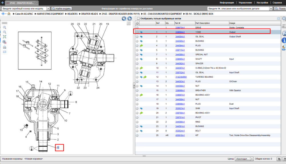Image resolution: width=286 pixels, height=164 pixels.
Task: Open the Информация menu
Action: tap(227, 3)
